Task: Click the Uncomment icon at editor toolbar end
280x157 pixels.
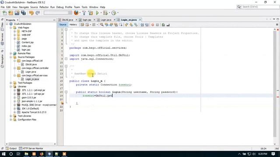Action: (x=168, y=25)
